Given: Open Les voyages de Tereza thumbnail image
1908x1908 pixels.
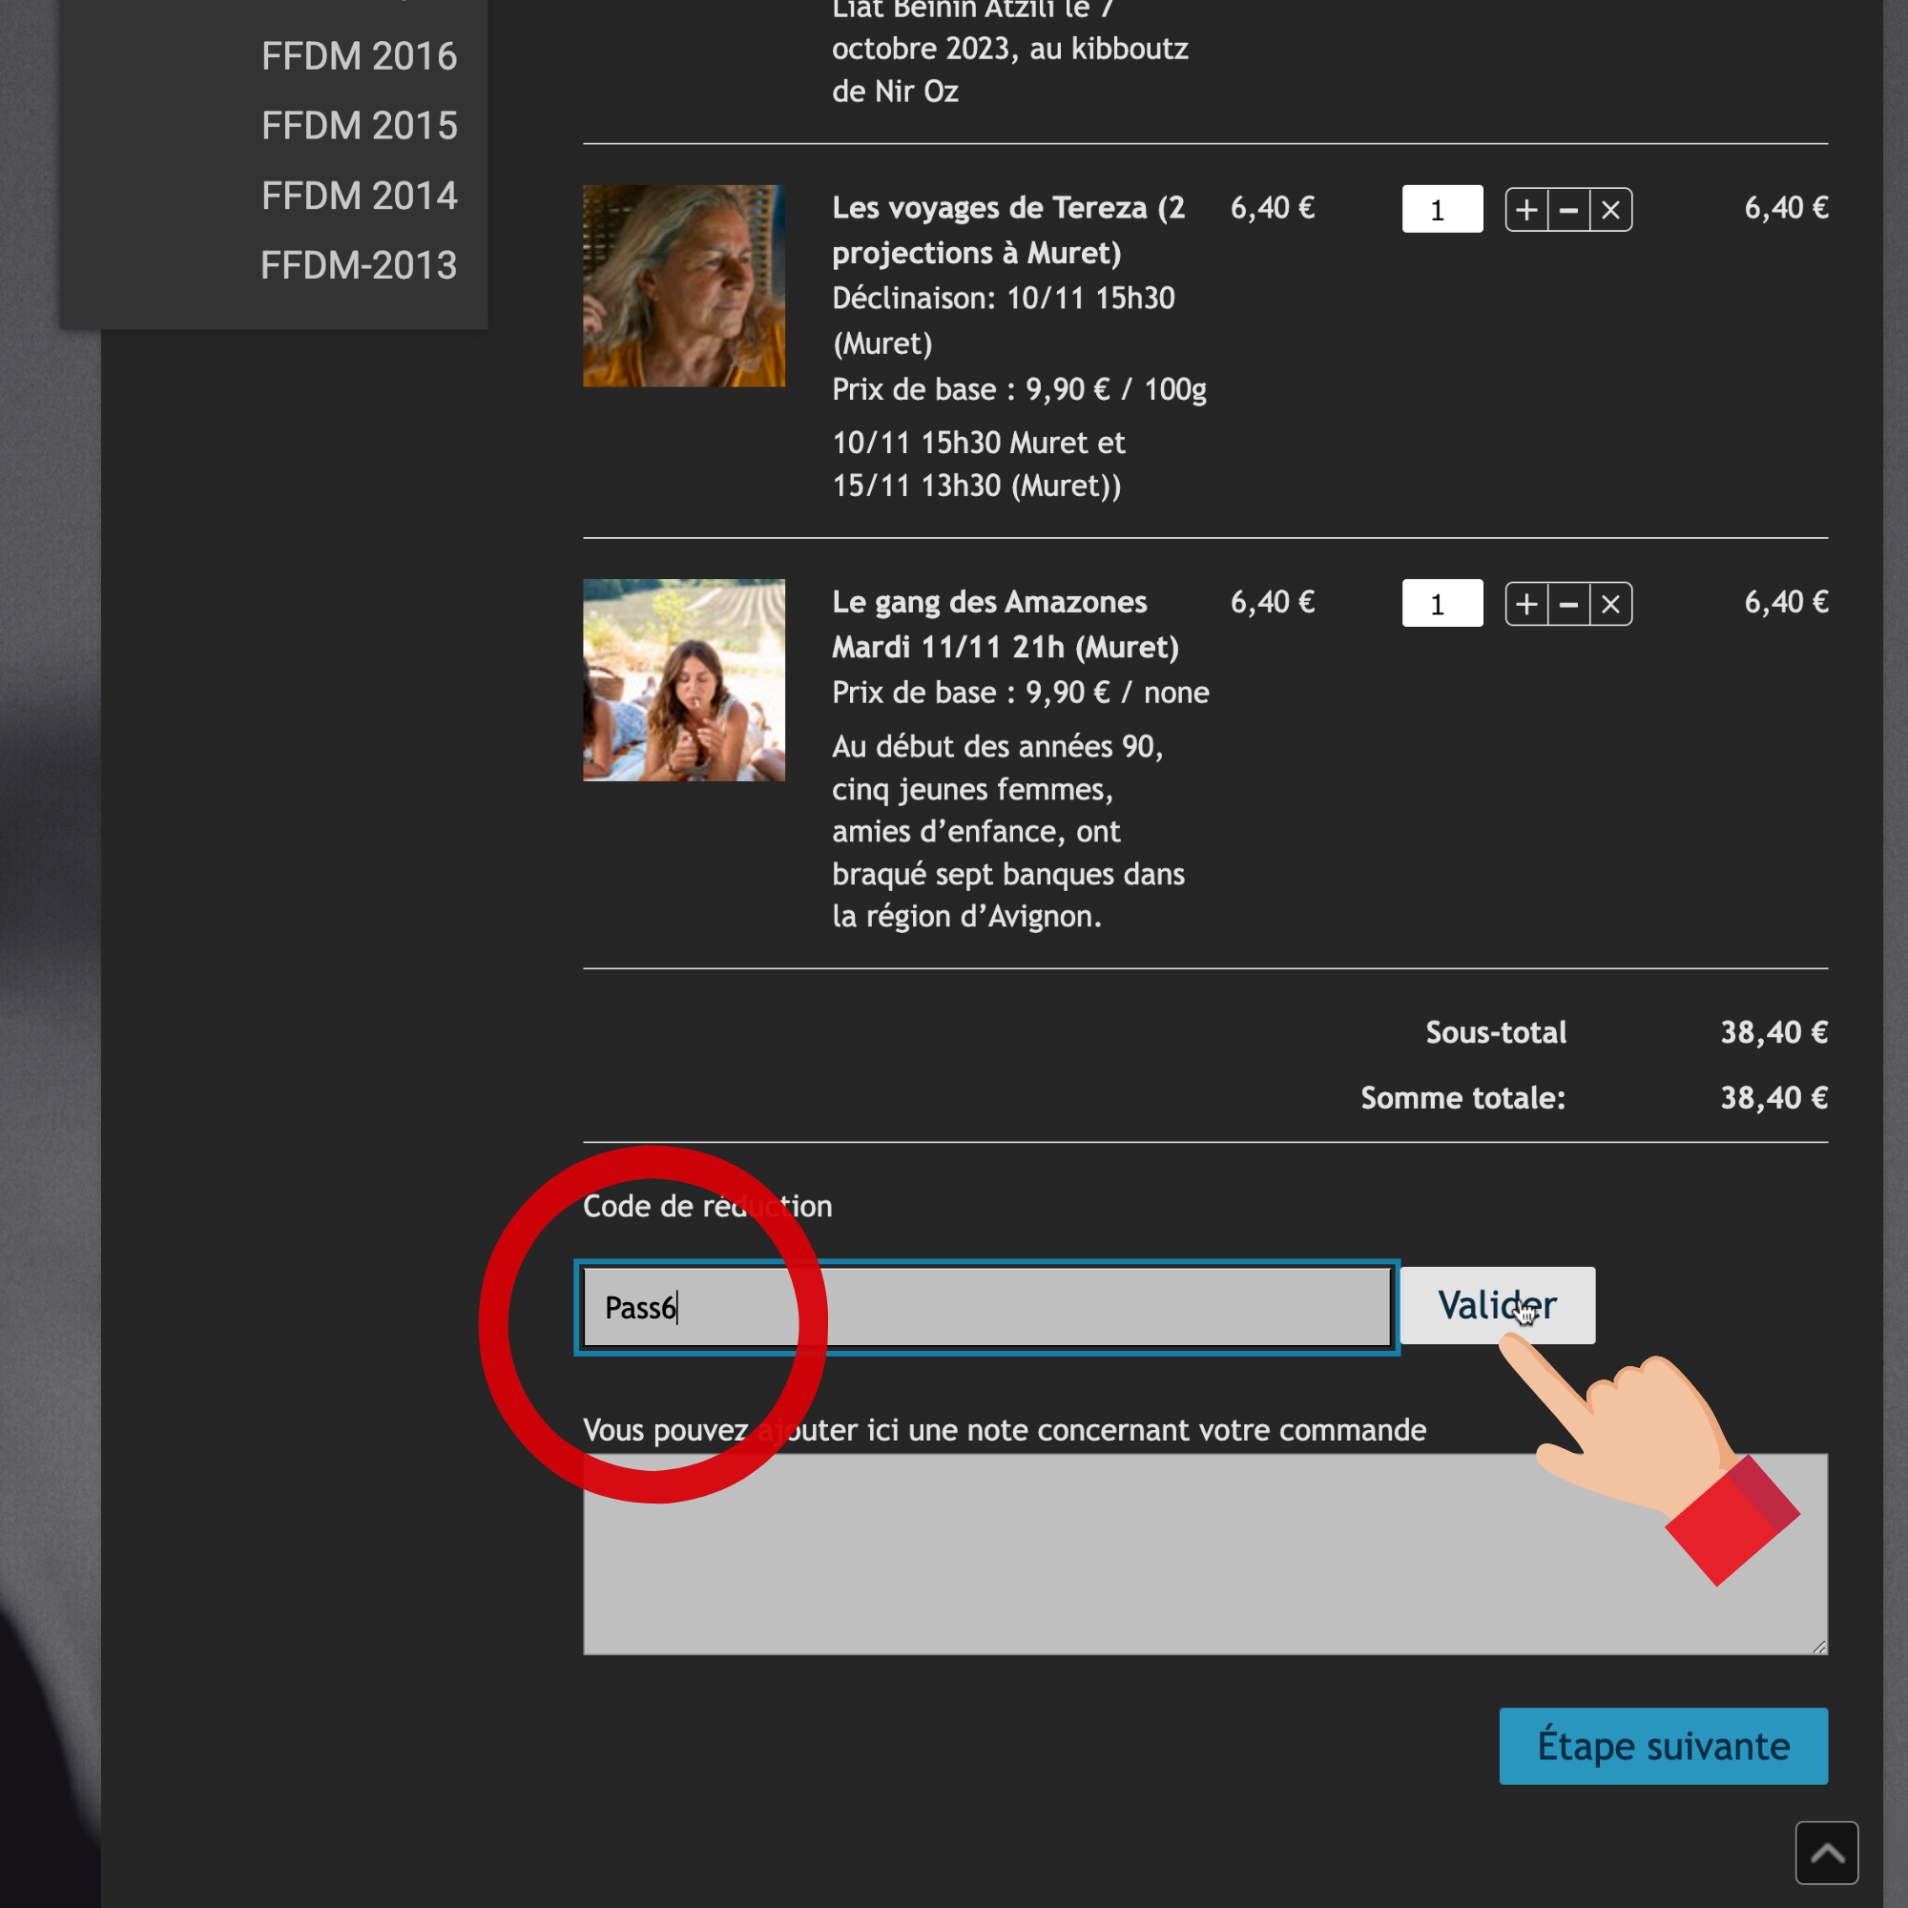Looking at the screenshot, I should tap(683, 285).
